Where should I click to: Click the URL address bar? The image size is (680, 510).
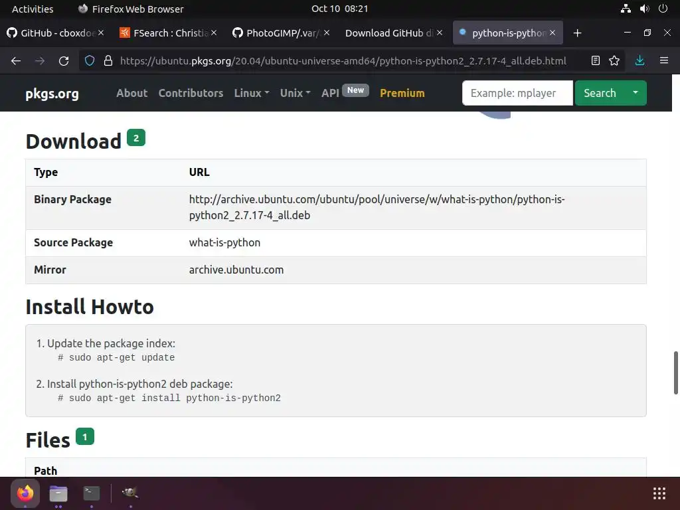(x=343, y=60)
